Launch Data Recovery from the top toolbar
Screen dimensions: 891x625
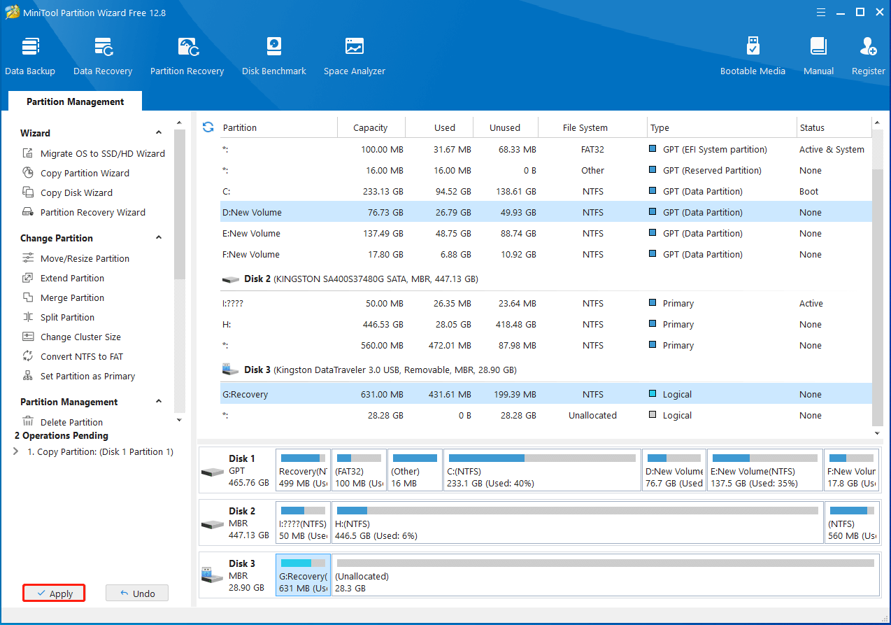coord(103,56)
